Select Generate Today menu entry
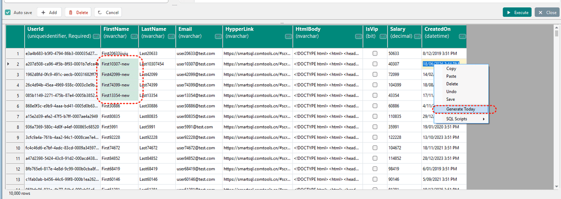The height and width of the screenshot is (199, 561). (461, 110)
